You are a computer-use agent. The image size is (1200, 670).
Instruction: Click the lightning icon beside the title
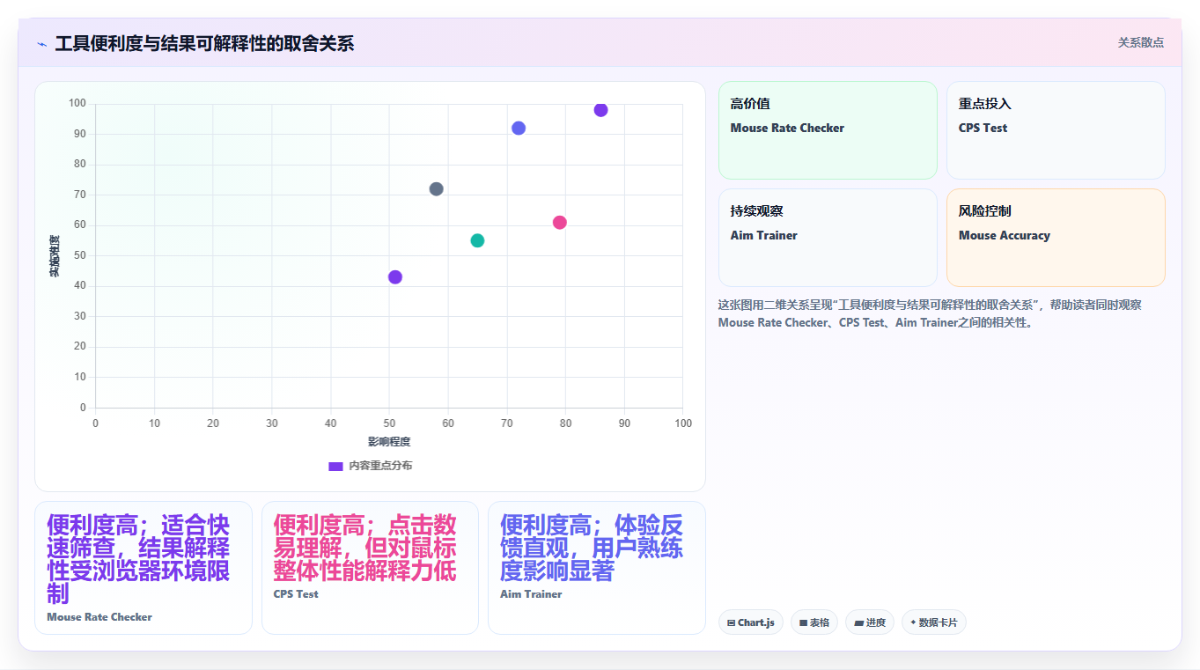click(41, 44)
